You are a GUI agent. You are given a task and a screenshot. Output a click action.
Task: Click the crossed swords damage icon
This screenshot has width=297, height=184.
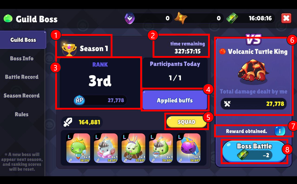pyautogui.click(x=227, y=104)
